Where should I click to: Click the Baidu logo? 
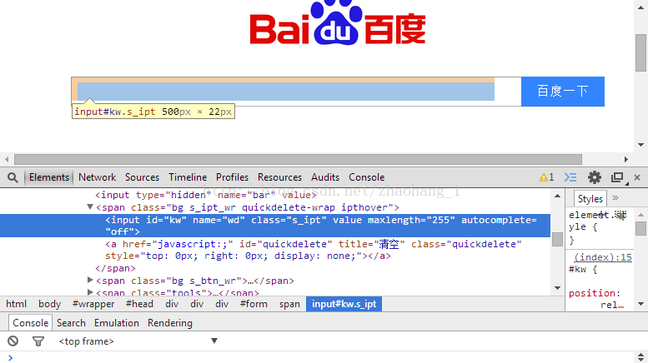pyautogui.click(x=338, y=23)
